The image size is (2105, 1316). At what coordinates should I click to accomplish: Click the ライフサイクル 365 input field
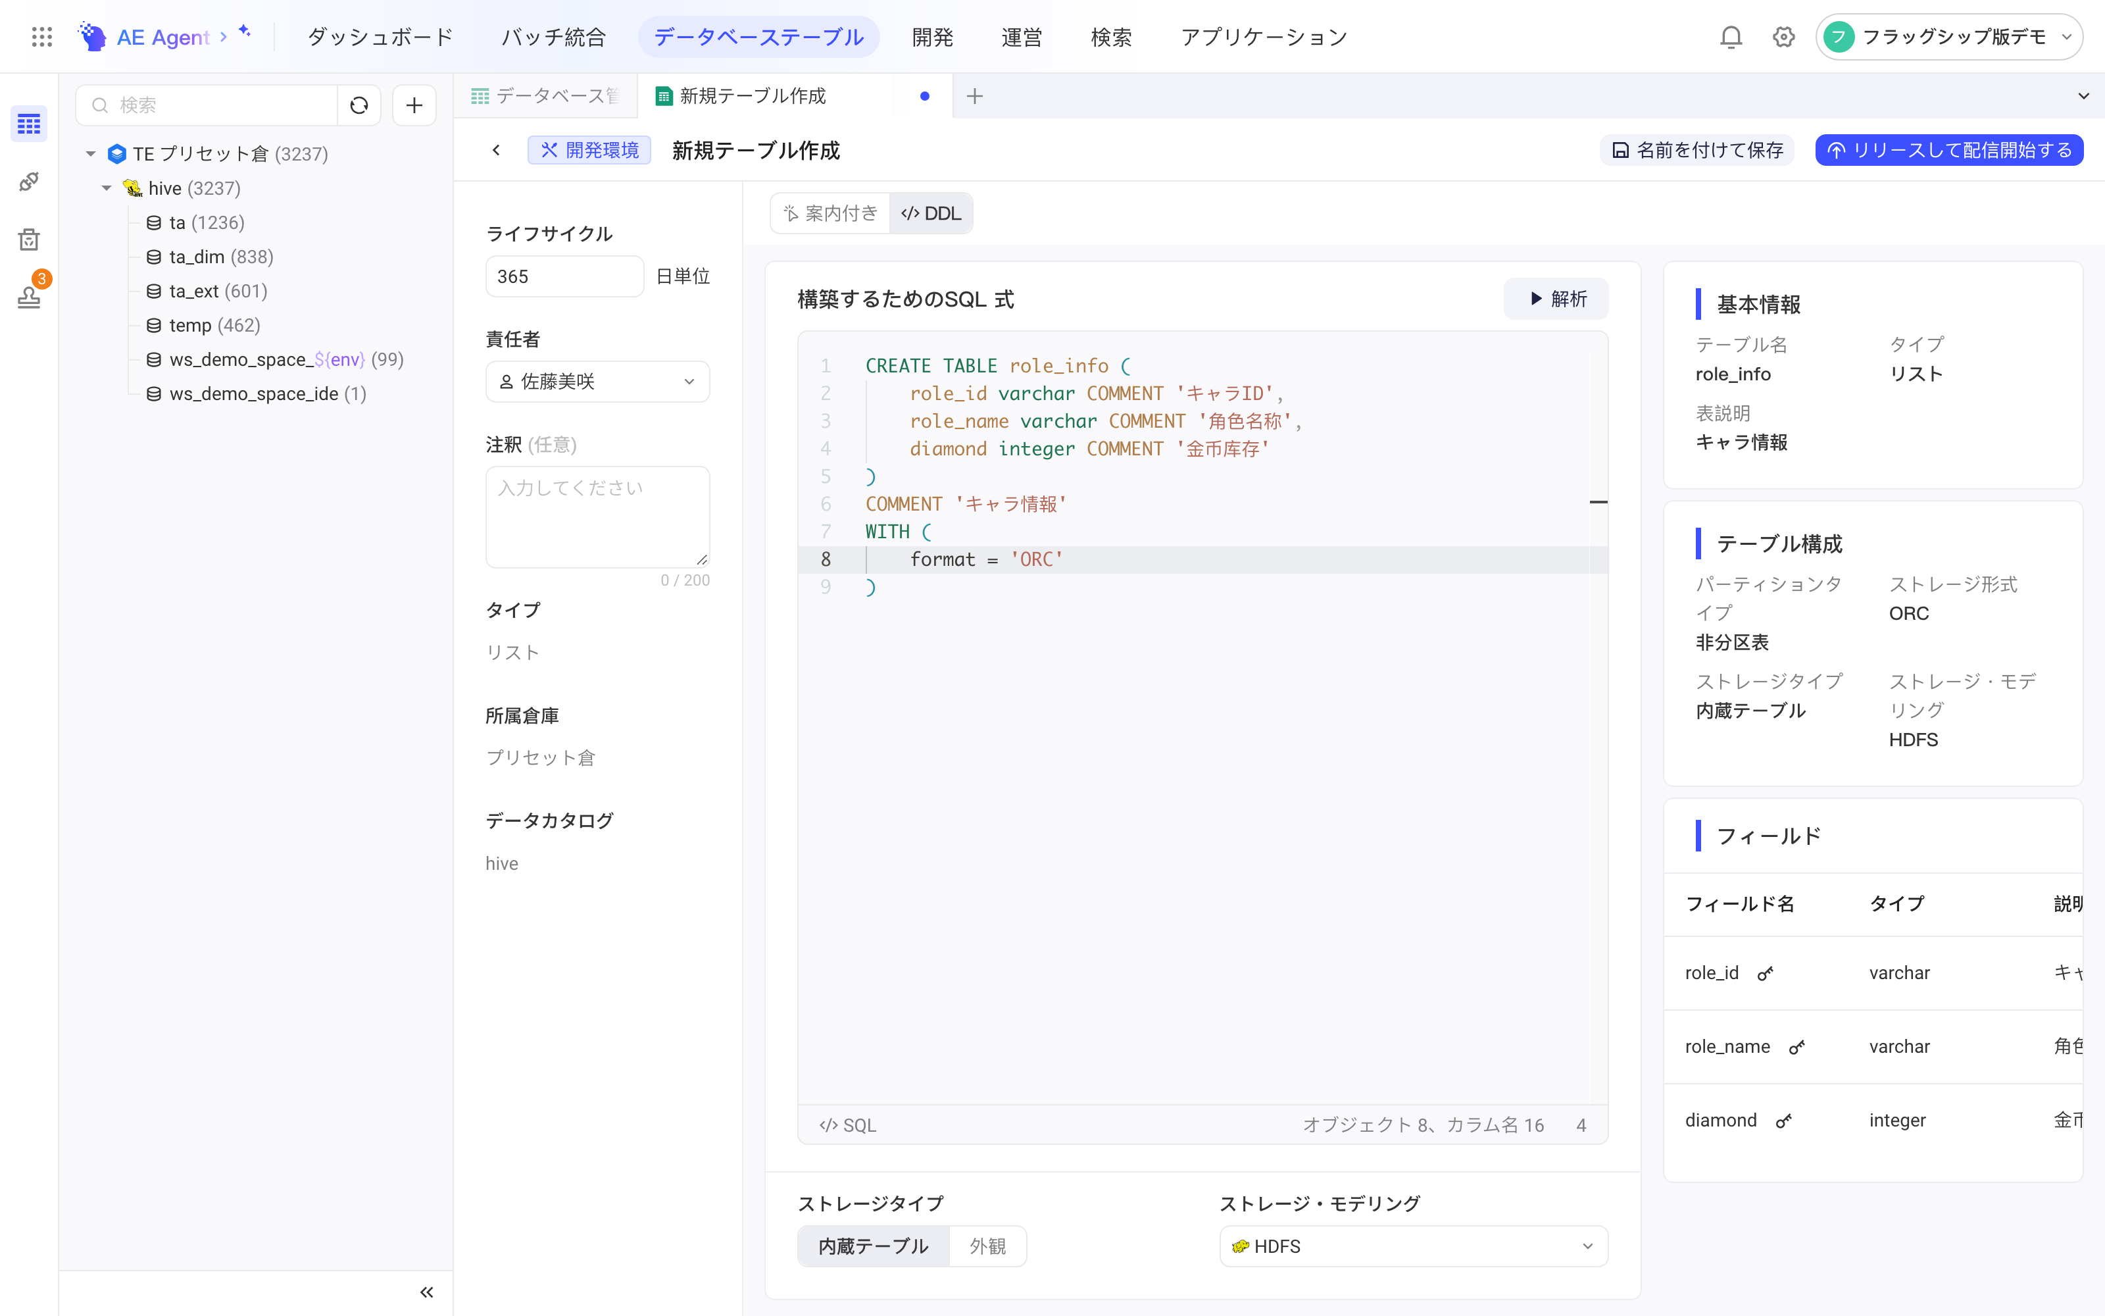pos(564,276)
